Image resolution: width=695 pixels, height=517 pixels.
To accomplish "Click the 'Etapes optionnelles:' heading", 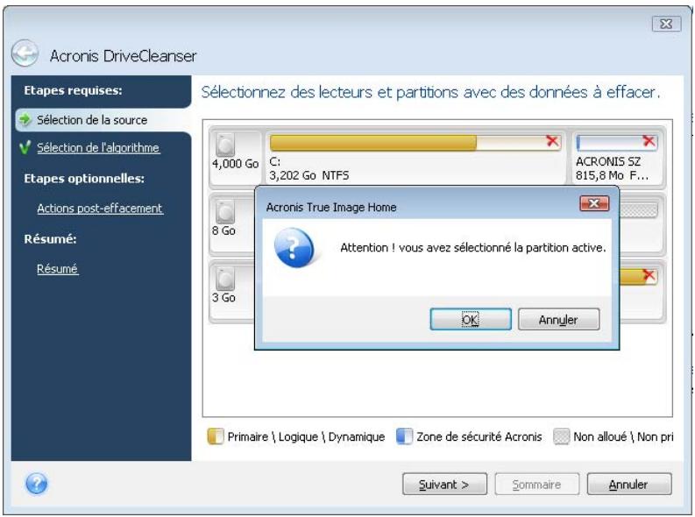I will tap(84, 179).
